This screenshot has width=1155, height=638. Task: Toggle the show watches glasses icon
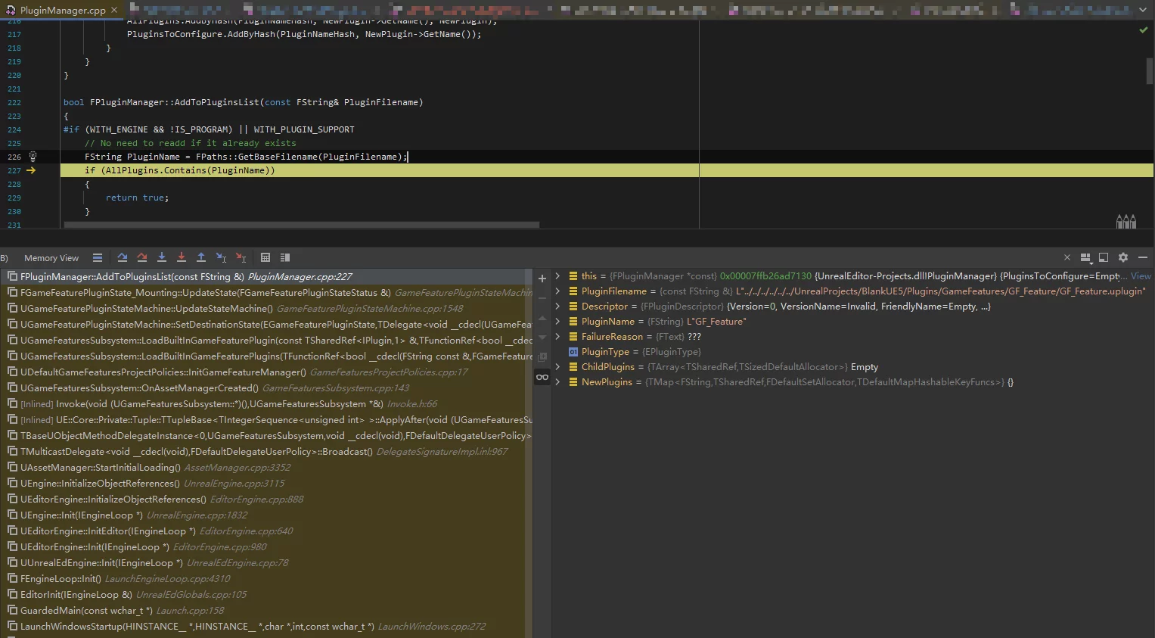[x=542, y=377]
